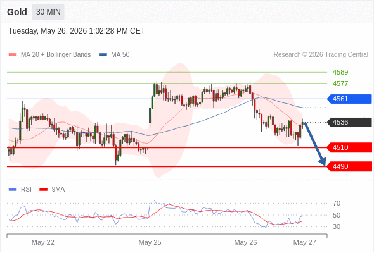Click the May 27 date axis label
Viewport: 374px width, 253px height.
305,242
